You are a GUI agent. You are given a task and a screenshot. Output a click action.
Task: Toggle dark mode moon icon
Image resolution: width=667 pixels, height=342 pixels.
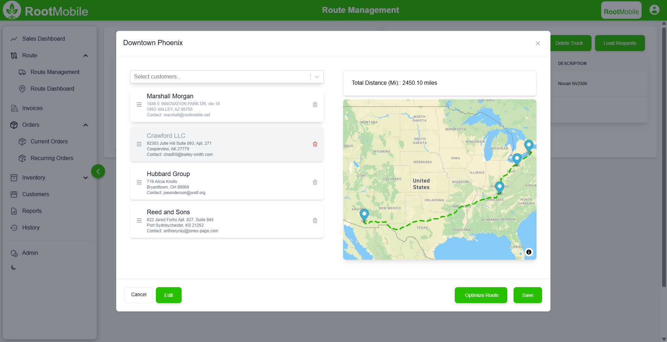tap(14, 267)
